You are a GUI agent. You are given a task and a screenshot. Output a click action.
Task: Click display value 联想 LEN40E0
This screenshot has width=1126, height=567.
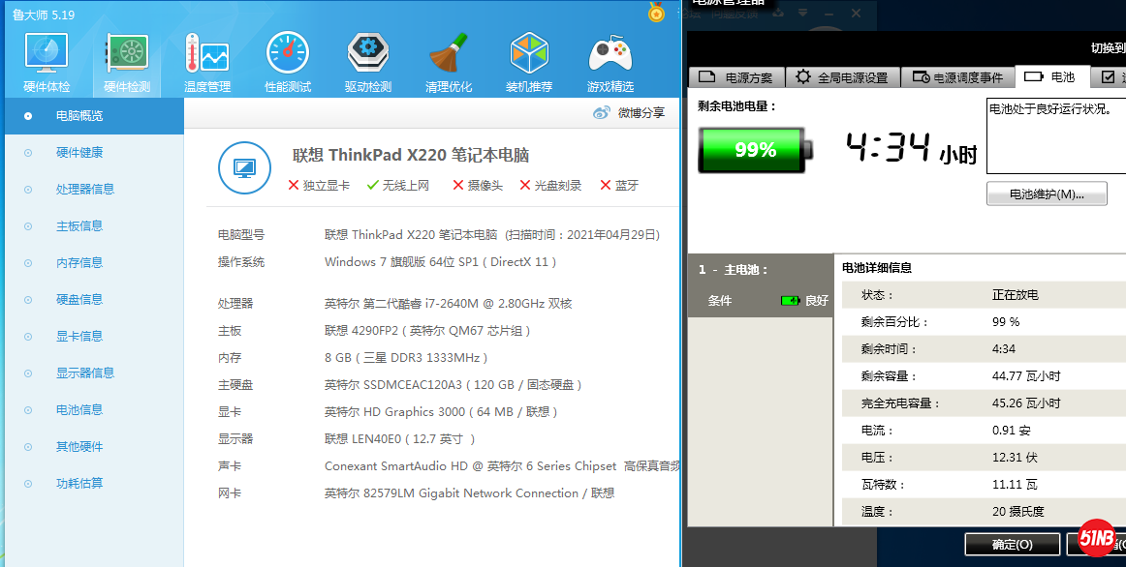[x=399, y=438]
